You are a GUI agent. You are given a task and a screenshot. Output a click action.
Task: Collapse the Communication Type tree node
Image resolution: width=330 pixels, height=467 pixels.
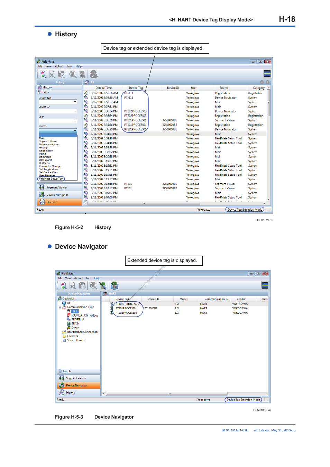(x=60, y=307)
